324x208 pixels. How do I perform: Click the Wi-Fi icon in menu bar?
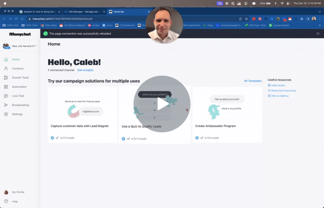coord(282,3)
